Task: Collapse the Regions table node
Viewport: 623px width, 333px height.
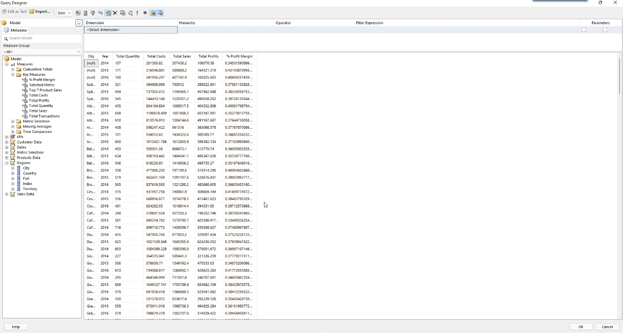Action: [x=7, y=163]
